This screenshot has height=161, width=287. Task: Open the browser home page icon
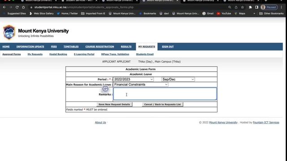point(23,7)
